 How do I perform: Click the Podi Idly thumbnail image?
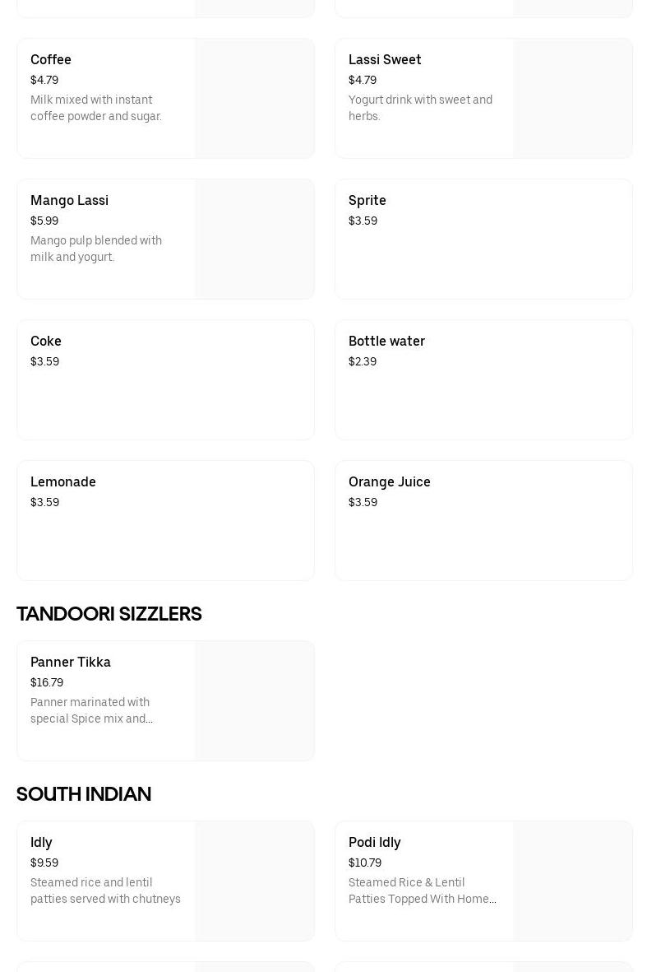pos(572,881)
